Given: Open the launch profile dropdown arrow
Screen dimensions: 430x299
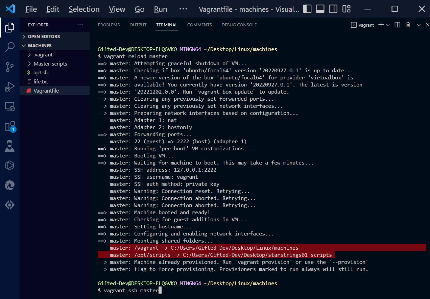Looking at the screenshot, I should tap(388, 25).
